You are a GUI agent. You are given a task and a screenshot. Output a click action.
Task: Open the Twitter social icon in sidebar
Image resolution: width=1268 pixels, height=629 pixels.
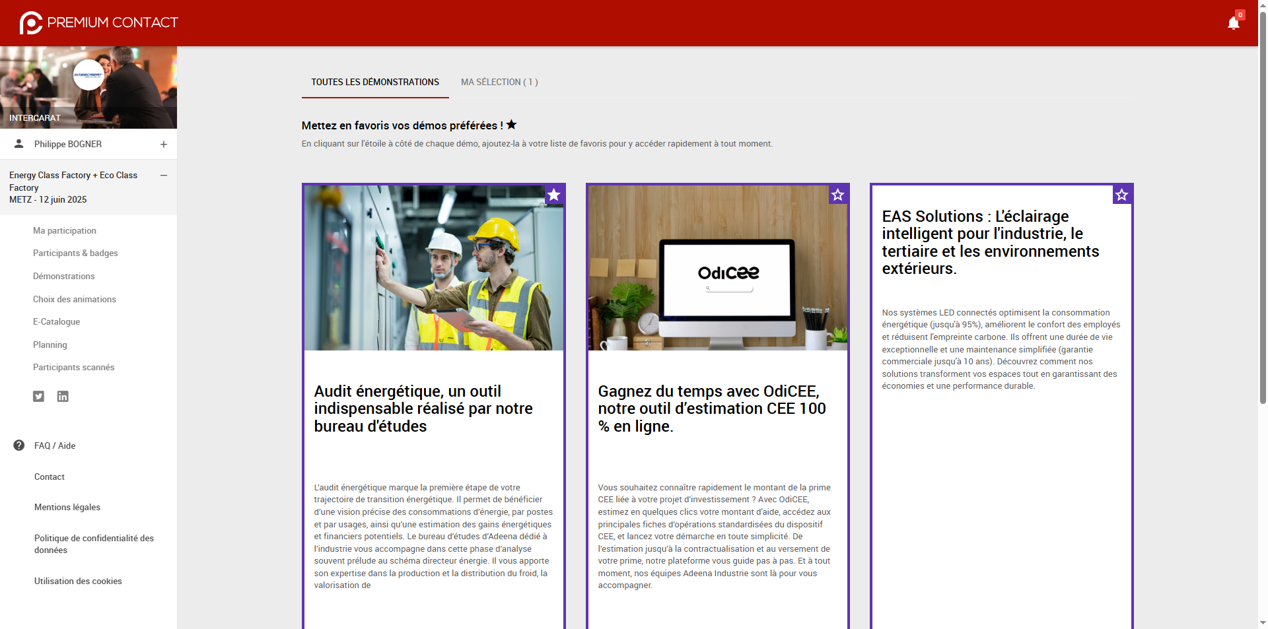[39, 396]
